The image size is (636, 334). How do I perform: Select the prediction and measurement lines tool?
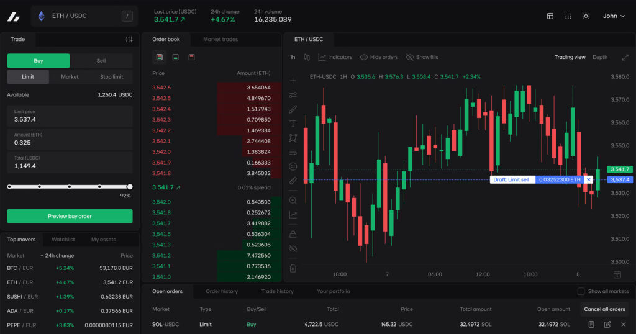click(293, 152)
